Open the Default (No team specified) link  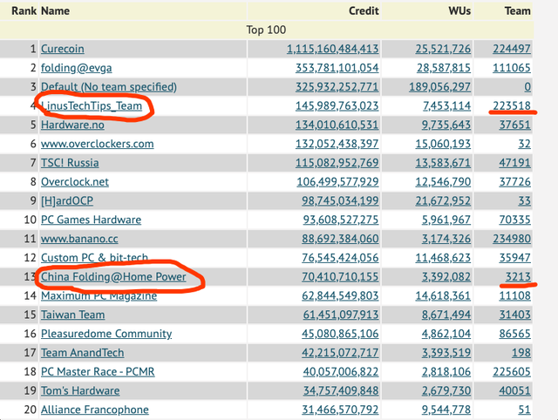109,87
